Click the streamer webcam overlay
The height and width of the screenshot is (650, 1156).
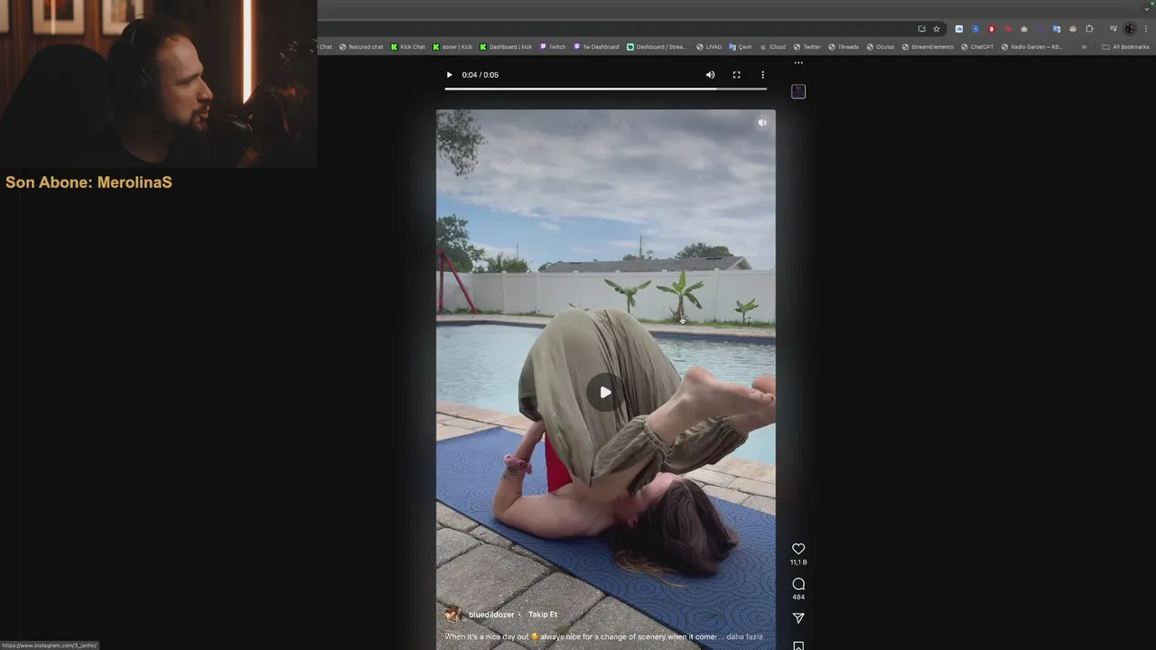pyautogui.click(x=158, y=84)
